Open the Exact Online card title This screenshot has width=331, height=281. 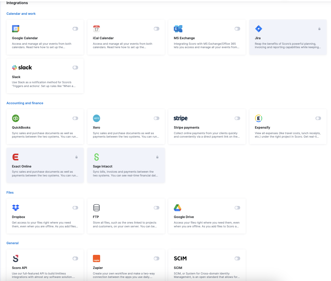[x=22, y=166]
